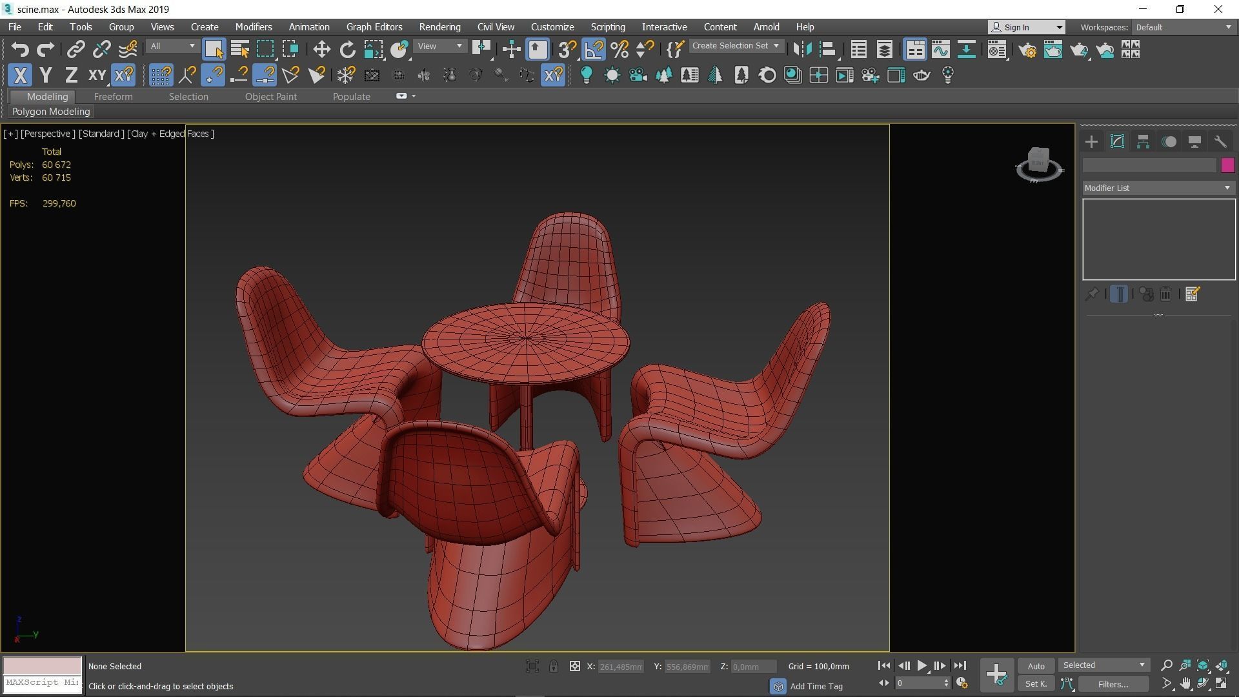The width and height of the screenshot is (1239, 697).
Task: Open the Graph Editors menu
Action: pyautogui.click(x=374, y=27)
